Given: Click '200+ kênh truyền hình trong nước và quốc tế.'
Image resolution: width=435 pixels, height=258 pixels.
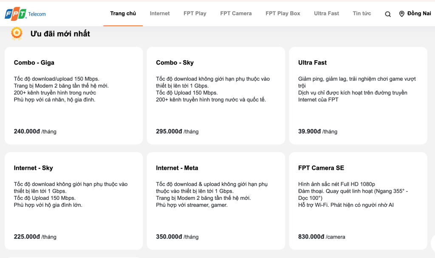Looking at the screenshot, I should click(x=211, y=100).
